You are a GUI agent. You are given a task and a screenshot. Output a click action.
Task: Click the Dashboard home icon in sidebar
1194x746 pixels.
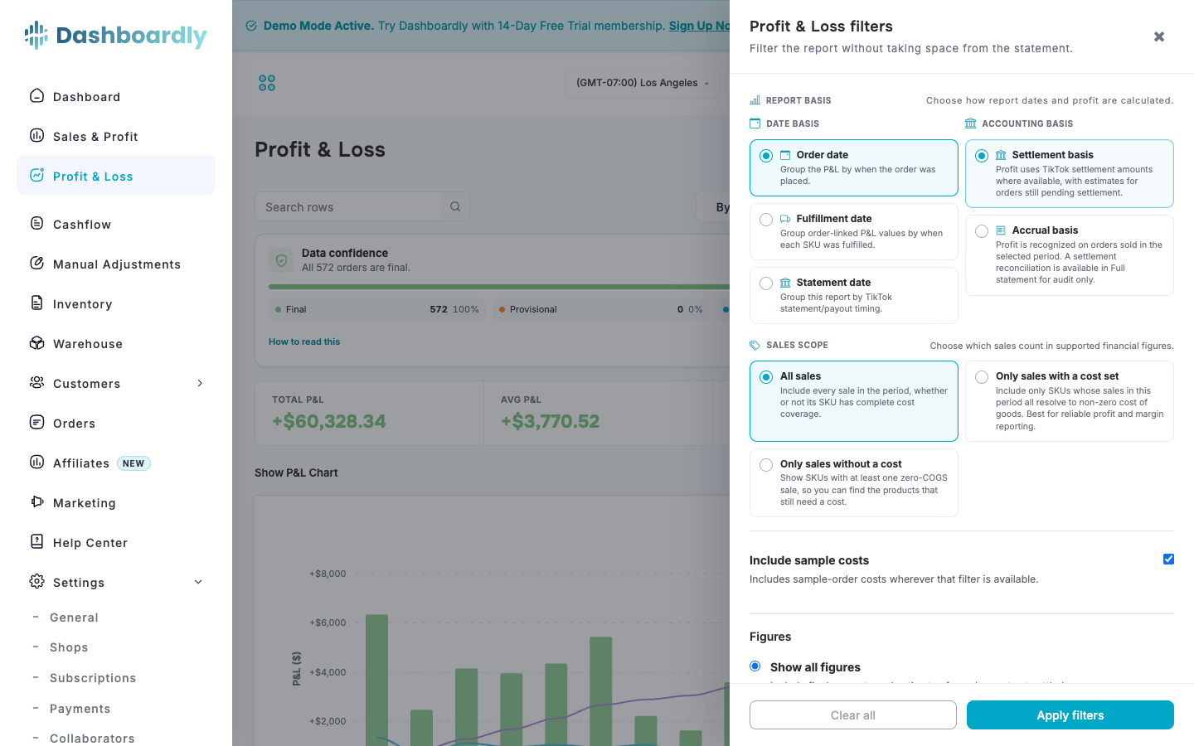36,95
